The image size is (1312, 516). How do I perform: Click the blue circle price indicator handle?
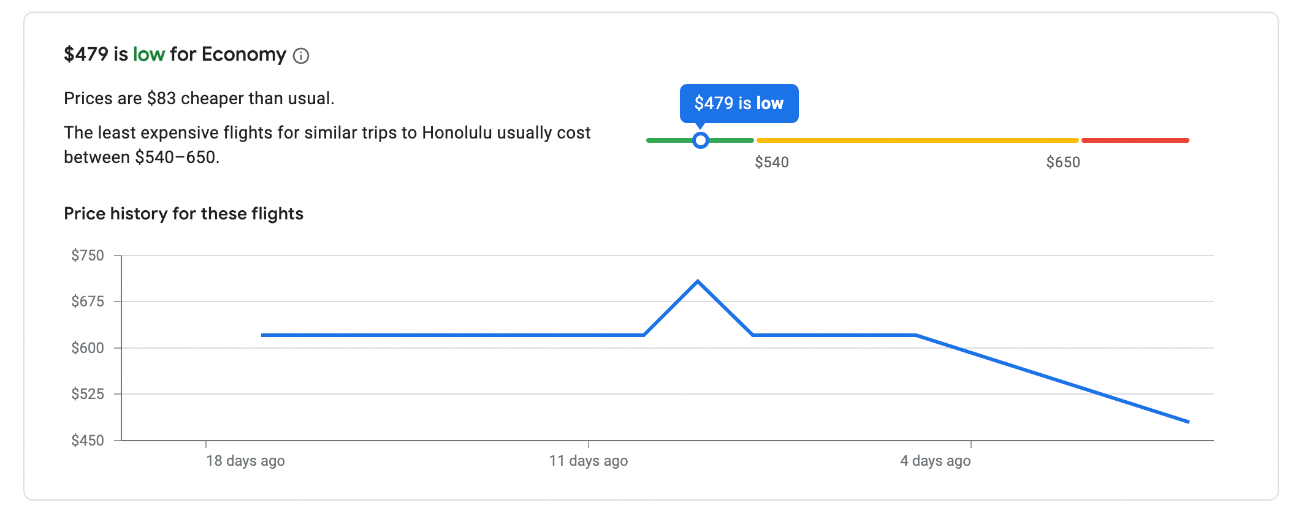pos(701,140)
